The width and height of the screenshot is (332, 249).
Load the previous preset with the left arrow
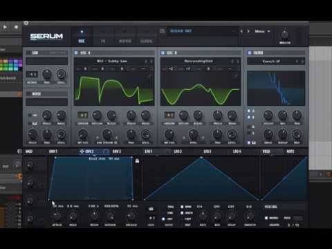coord(241,31)
